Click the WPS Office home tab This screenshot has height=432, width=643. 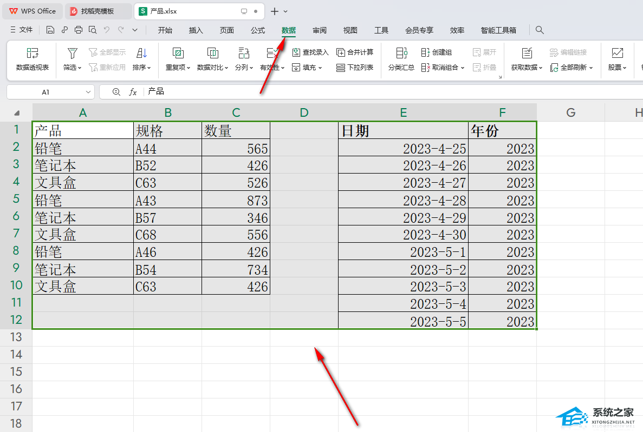click(33, 11)
